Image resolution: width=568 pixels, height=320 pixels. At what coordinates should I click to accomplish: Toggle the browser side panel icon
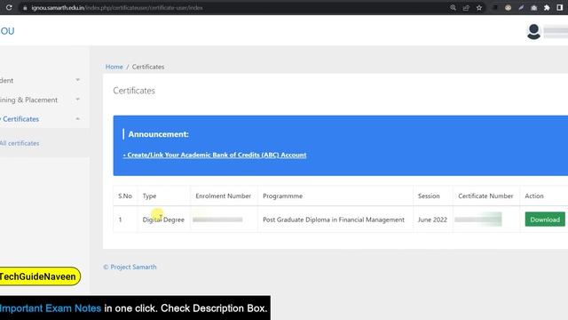(x=560, y=8)
